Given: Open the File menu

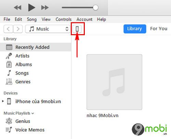Looking at the screenshot, I should [7, 19].
